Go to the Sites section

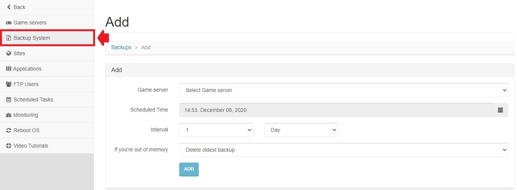tap(47, 53)
